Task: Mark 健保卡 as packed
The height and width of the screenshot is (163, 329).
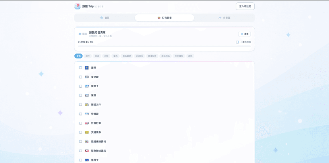Action: (80, 86)
